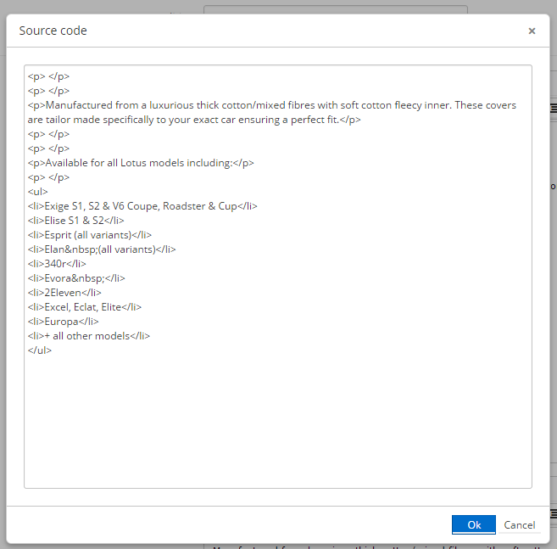557x549 pixels.
Task: Click the Elan&nbsp;(all variants) line
Action: (102, 249)
